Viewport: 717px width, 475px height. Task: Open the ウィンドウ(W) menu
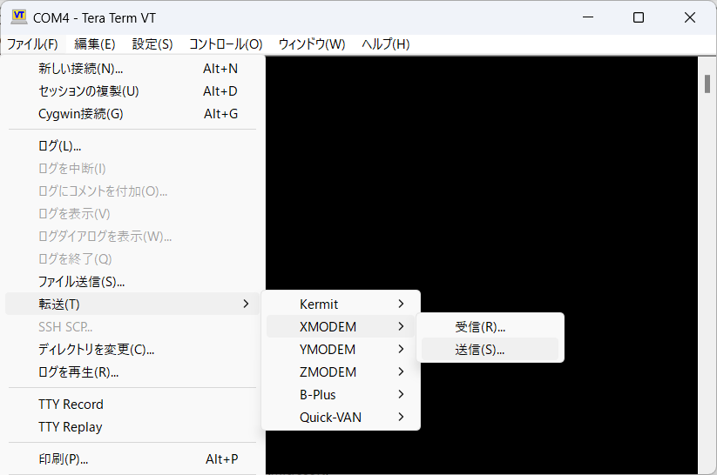click(312, 44)
